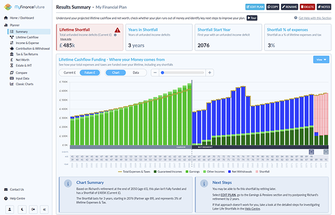Open the MyFinanceFuture logo home
Screen dimensions: 335x215
pyautogui.click(x=24, y=7)
